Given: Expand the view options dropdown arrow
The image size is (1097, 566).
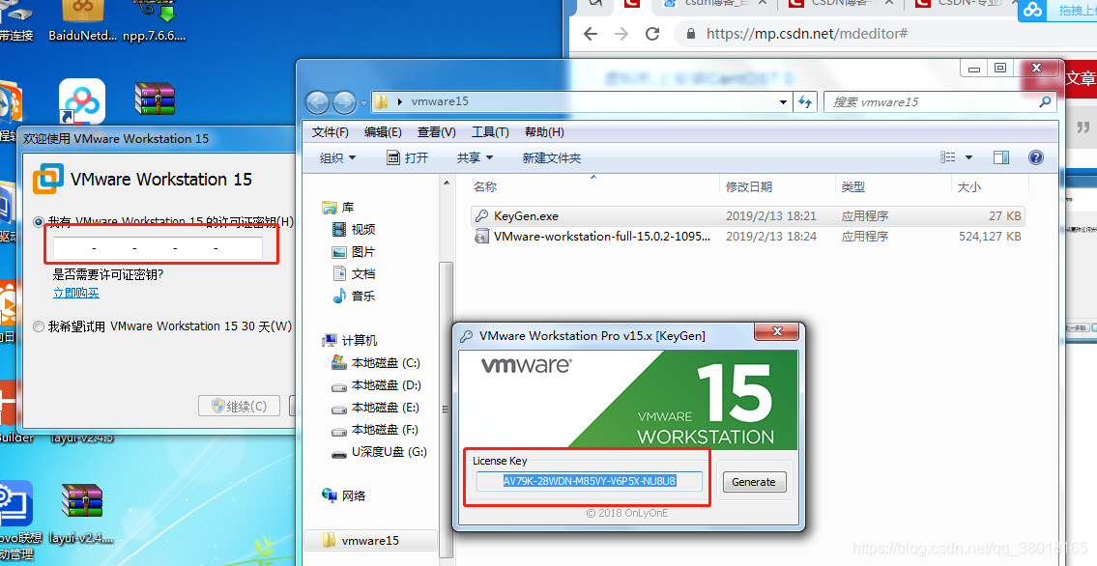Looking at the screenshot, I should [969, 157].
